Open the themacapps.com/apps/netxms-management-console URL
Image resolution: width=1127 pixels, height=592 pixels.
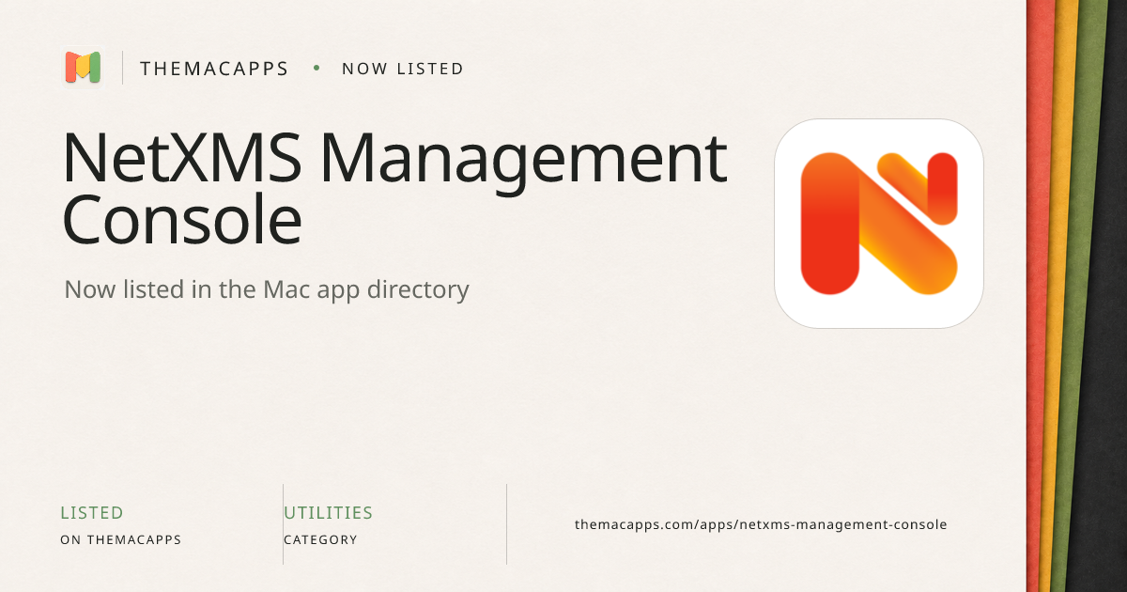pos(761,524)
